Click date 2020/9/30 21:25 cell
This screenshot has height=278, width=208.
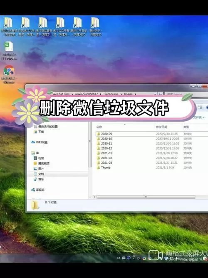pyautogui.click(x=167, y=134)
